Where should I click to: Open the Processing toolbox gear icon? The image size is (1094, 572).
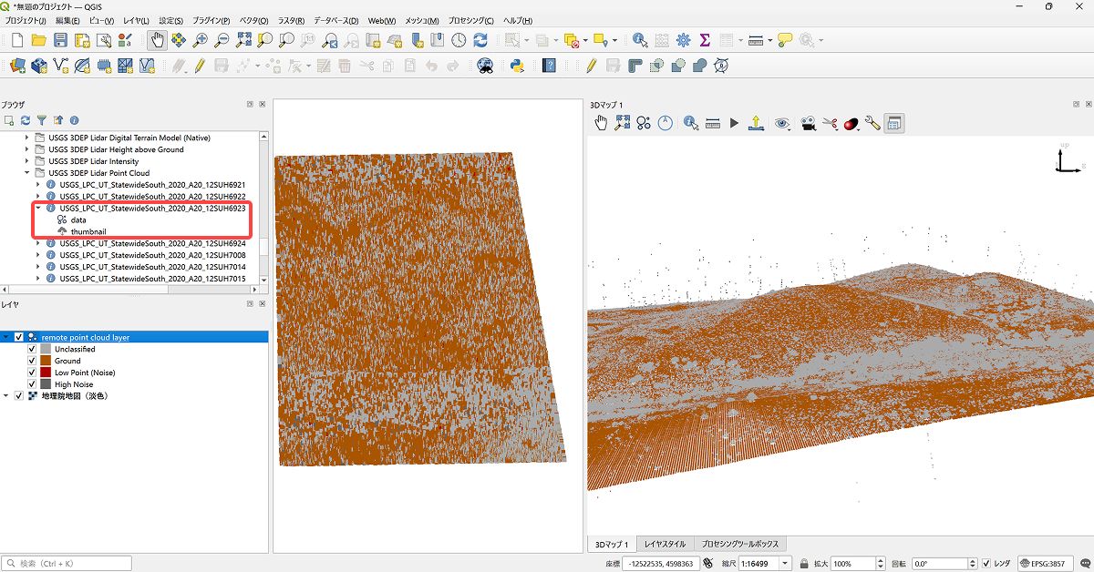click(684, 40)
